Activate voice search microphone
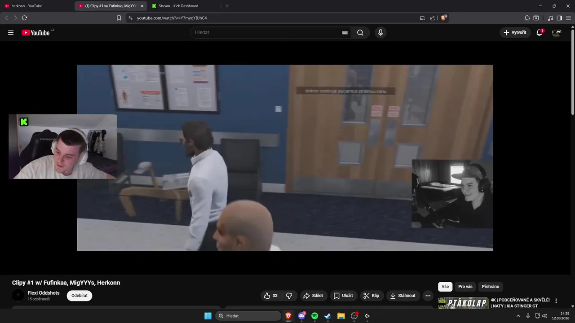The width and height of the screenshot is (575, 323). pos(380,32)
